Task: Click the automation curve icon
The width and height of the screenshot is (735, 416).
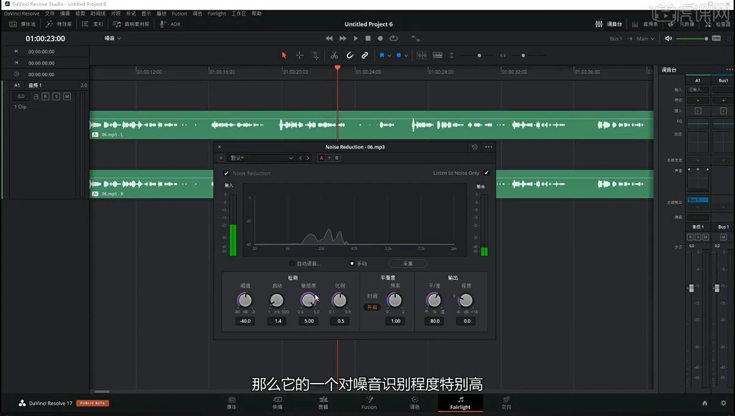Action: pos(415,38)
